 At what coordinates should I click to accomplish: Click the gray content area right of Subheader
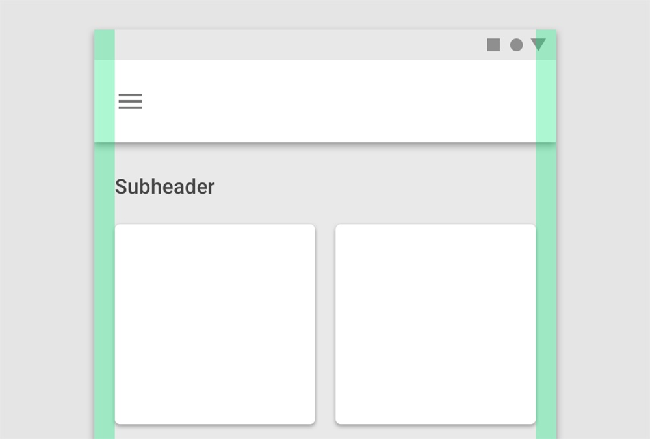click(375, 186)
